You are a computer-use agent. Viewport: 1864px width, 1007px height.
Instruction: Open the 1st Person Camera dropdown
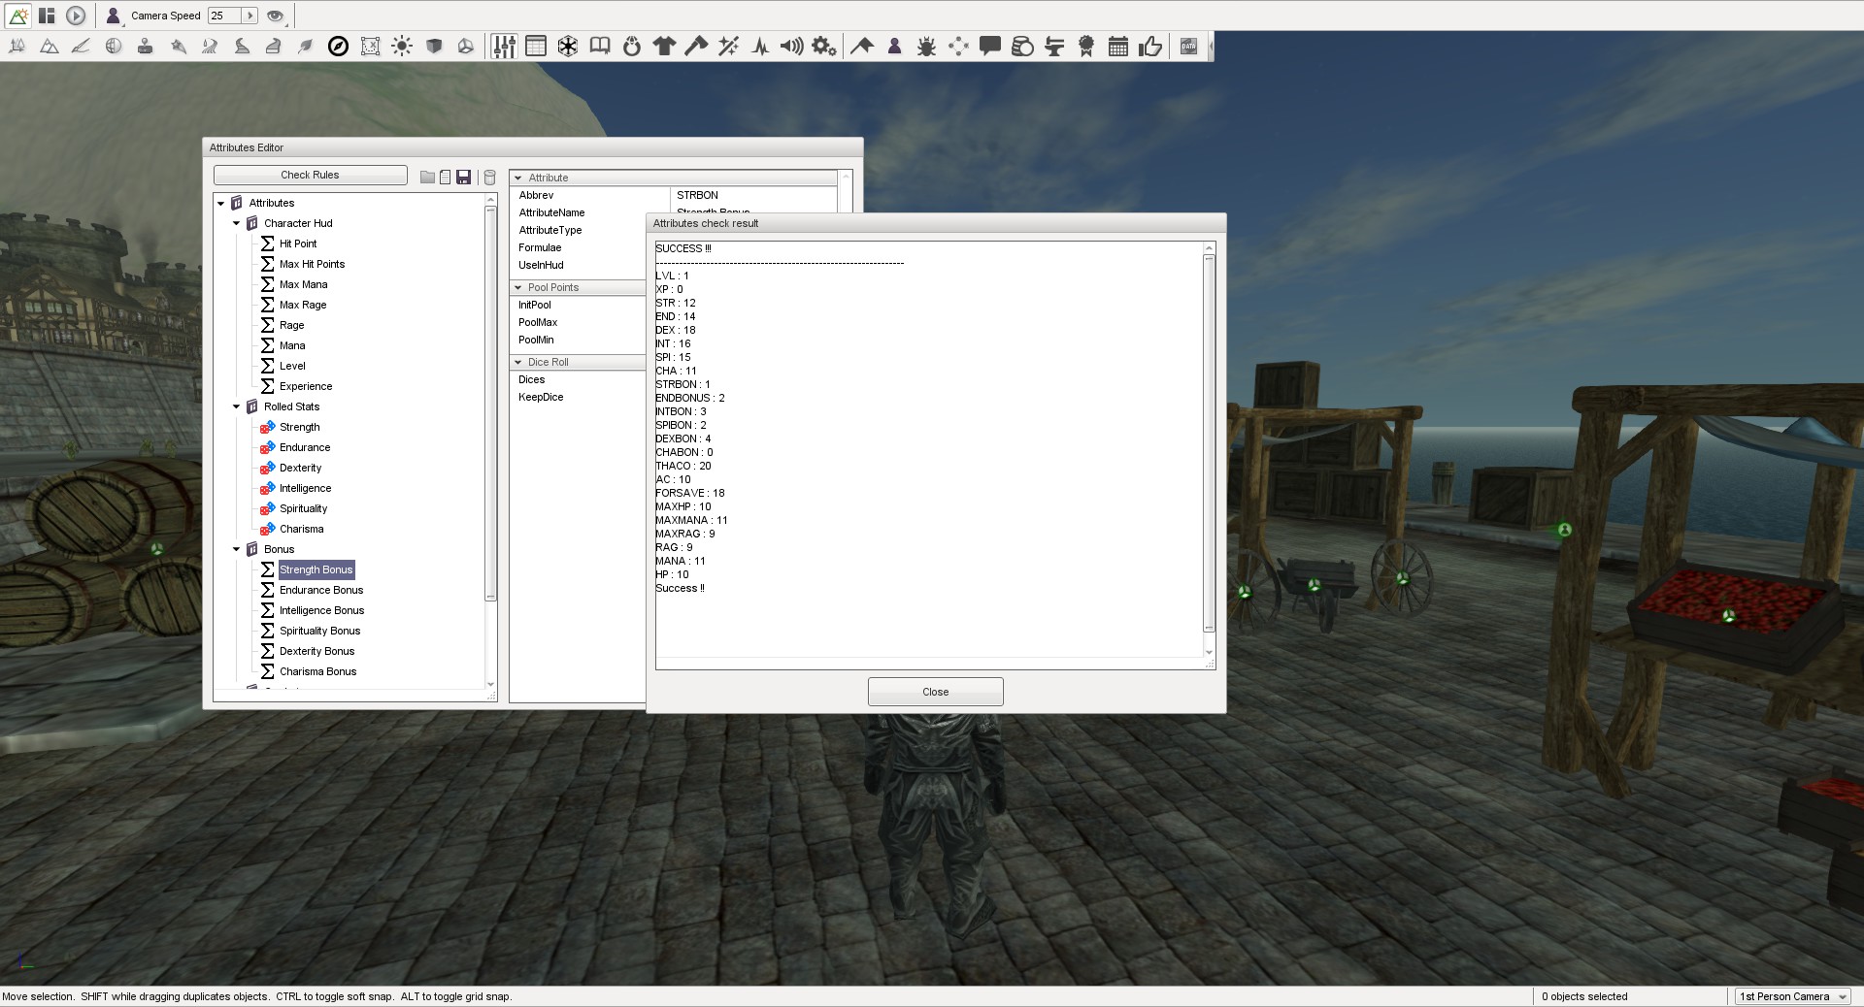coord(1791,996)
